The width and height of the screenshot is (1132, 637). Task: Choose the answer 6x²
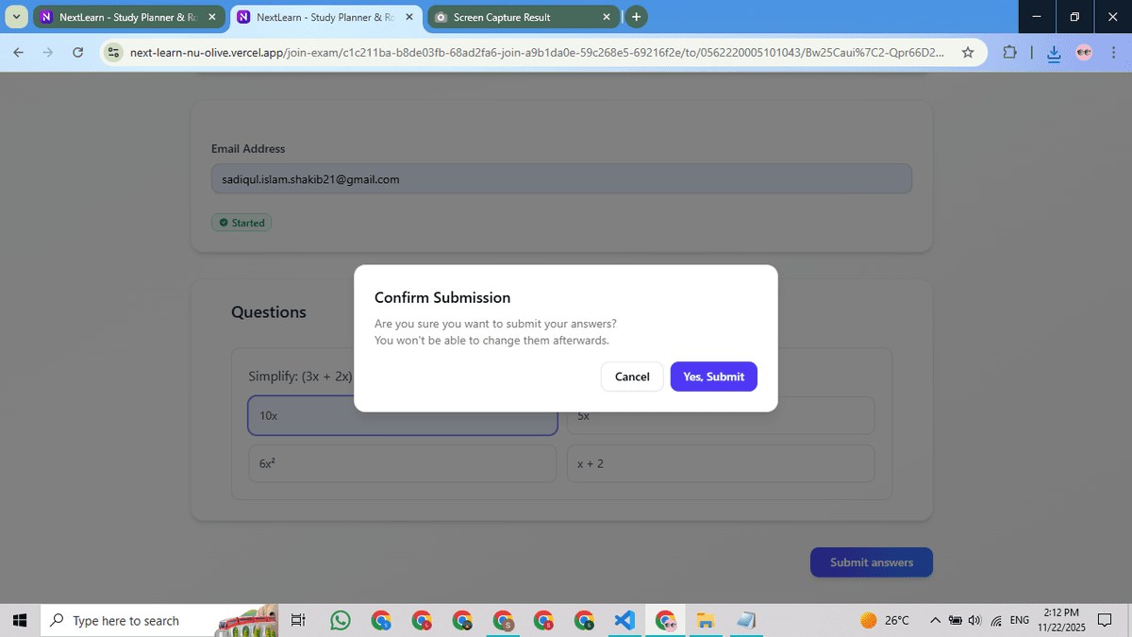click(x=402, y=463)
